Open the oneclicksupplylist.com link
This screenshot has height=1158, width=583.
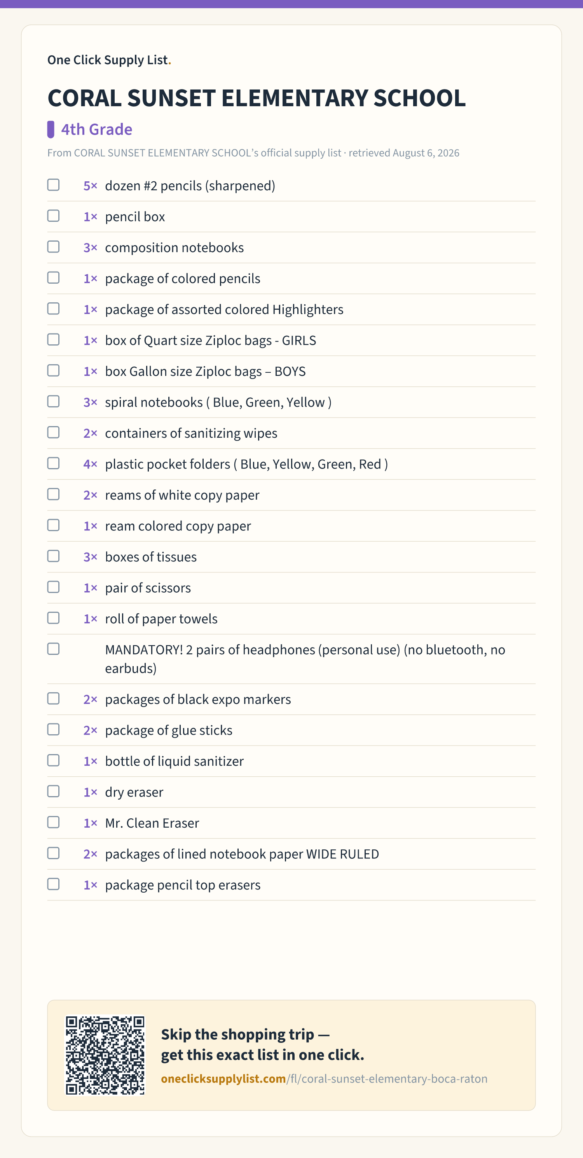[324, 1079]
